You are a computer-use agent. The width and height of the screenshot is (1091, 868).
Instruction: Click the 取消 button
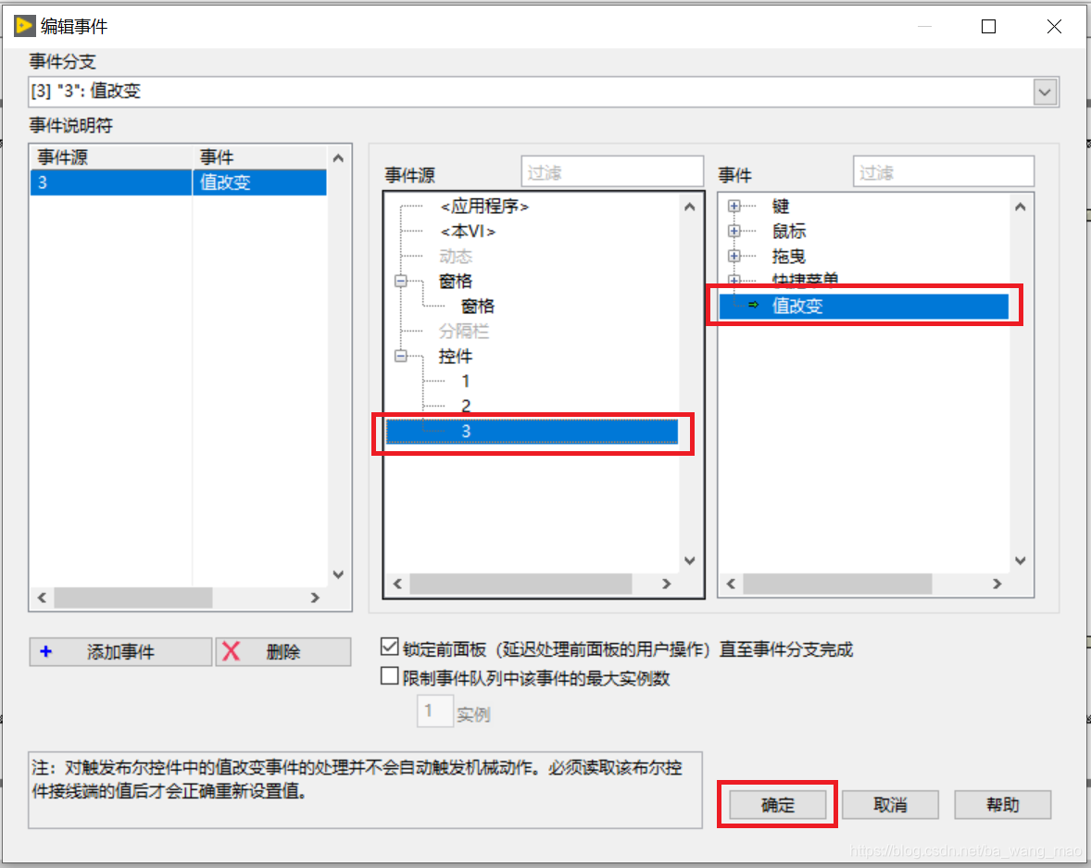(x=890, y=805)
